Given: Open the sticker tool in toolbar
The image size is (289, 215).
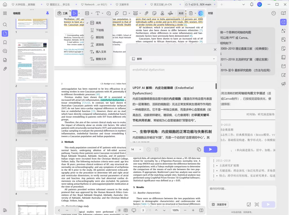Looking at the screenshot, I should (x=154, y=13).
